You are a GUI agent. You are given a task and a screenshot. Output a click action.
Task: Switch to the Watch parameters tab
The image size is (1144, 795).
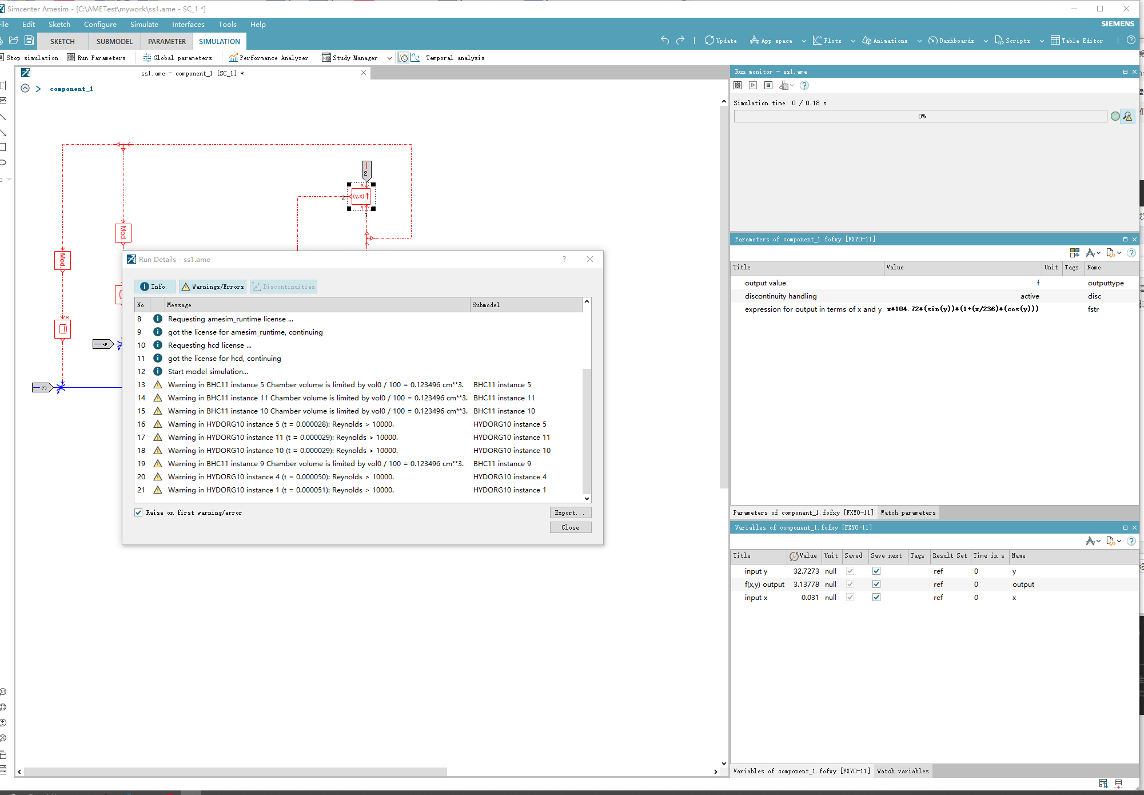[908, 512]
